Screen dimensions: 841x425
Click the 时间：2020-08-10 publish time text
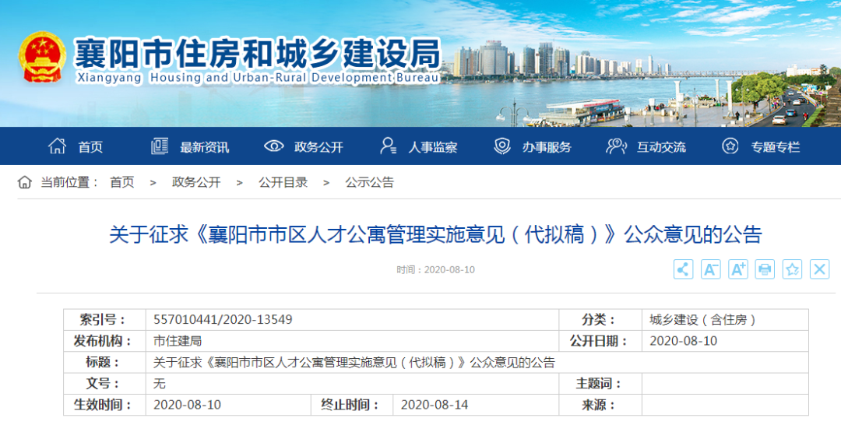[435, 269]
